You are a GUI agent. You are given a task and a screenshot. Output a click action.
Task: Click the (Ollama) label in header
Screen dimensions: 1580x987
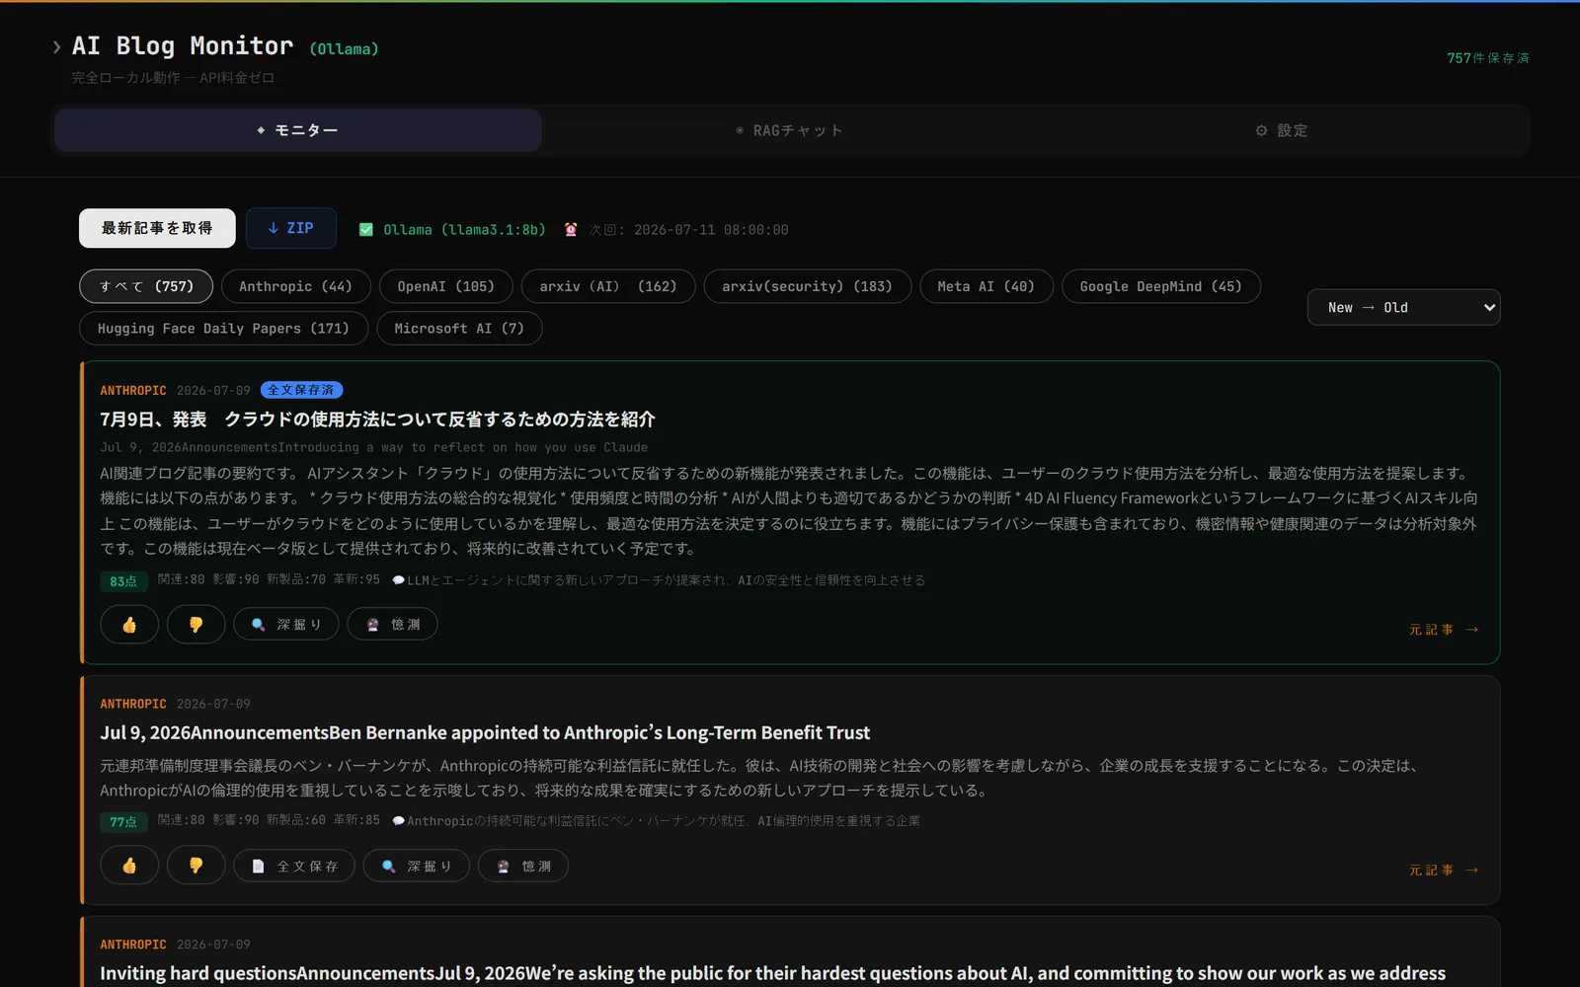coord(345,49)
